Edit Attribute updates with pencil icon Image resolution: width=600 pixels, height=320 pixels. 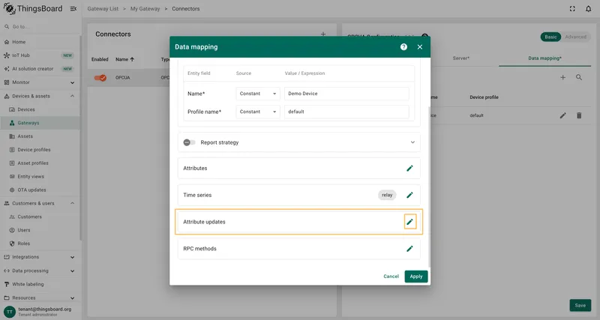click(x=409, y=222)
